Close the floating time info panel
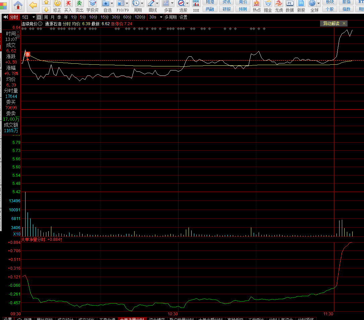364x320 pixels. pyautogui.click(x=18, y=32)
